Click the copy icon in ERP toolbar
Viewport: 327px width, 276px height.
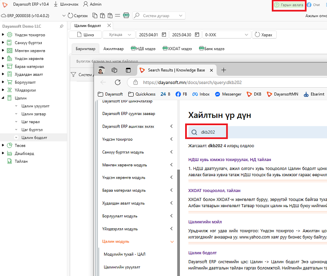pyautogui.click(x=95, y=15)
